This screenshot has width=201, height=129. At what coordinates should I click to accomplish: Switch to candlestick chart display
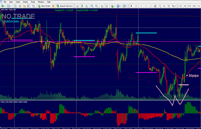(x=82, y=6)
